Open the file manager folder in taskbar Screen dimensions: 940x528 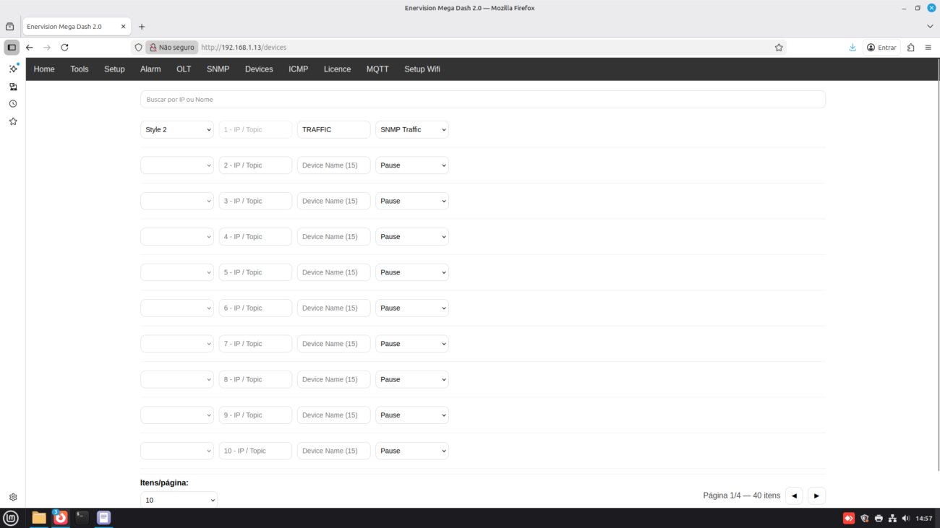pos(39,517)
